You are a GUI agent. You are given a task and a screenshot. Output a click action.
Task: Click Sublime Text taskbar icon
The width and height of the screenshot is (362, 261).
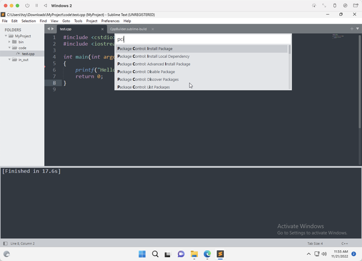tap(220, 254)
